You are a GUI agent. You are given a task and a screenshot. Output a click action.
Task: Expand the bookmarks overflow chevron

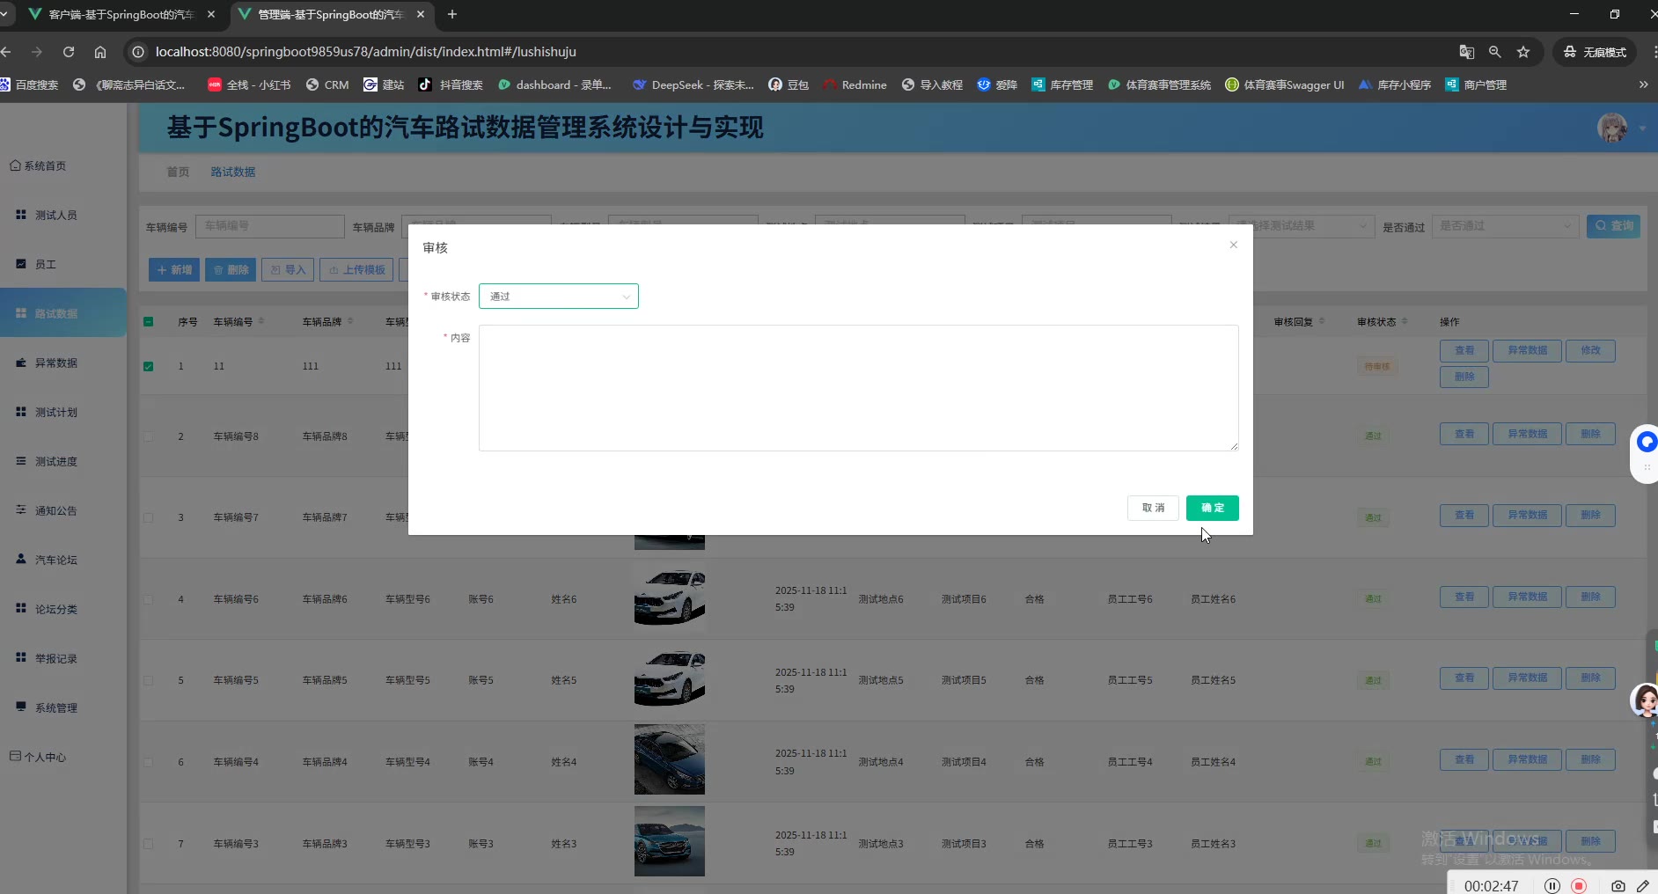point(1643,84)
